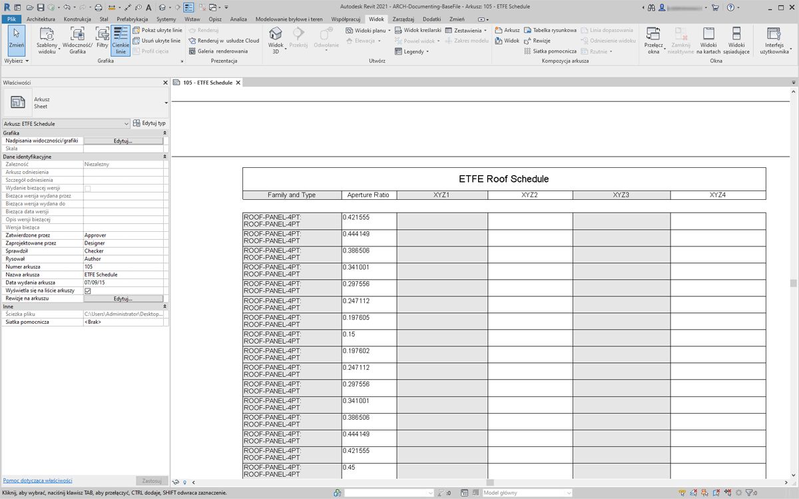
Task: Open Szablony widoku view templates
Action: pyautogui.click(x=47, y=41)
